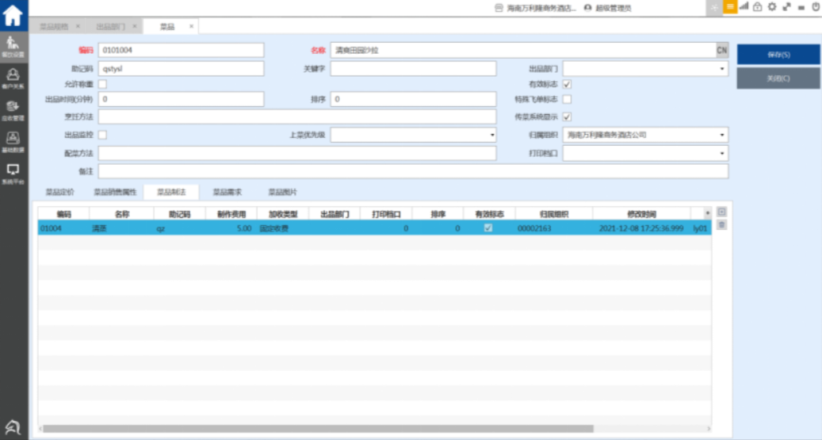Open the 菜品需求 sub-tab
The image size is (822, 440).
227,193
